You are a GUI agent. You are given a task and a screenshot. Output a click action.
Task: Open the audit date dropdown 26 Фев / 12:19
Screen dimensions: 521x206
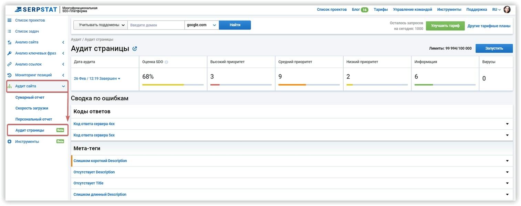97,79
